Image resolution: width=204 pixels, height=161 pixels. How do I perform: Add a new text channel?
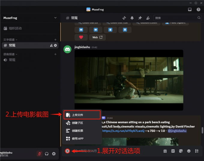pos(55,40)
